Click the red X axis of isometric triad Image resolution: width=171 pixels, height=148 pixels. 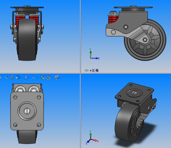[95, 140]
